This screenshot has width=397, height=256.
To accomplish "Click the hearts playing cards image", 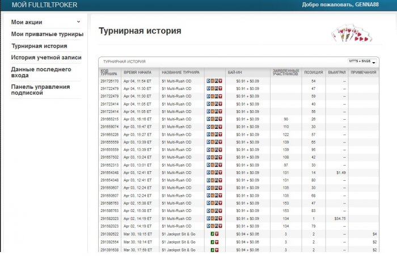I will click(352, 33).
